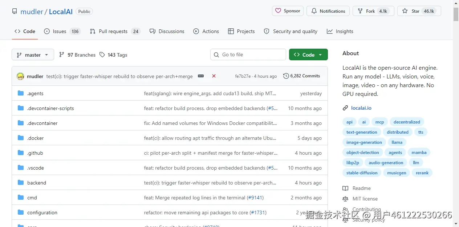The image size is (459, 227).
Task: Click the folder icon for .agents
Action: tap(21, 93)
